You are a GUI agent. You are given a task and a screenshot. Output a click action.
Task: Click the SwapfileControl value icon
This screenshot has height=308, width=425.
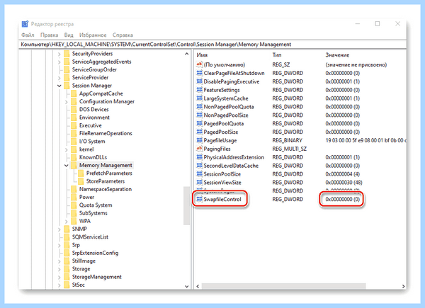[x=199, y=199]
